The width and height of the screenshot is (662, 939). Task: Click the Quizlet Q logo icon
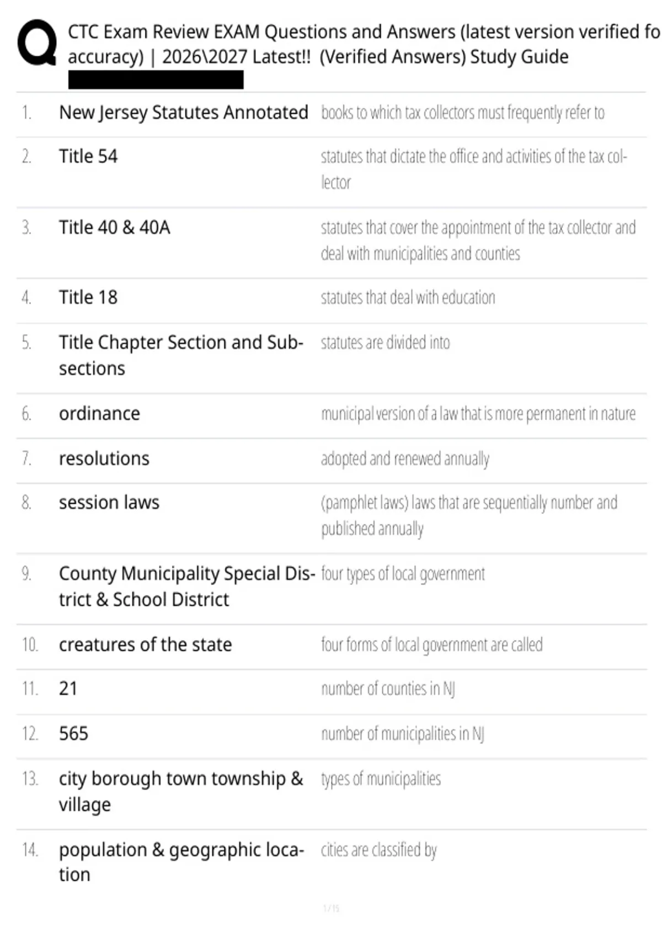[x=37, y=43]
